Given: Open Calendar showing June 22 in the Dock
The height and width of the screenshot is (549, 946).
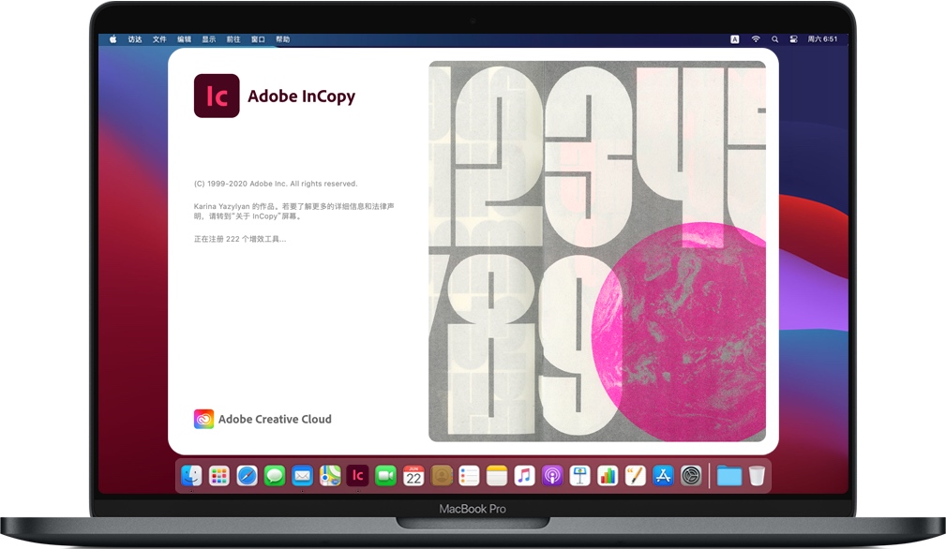Looking at the screenshot, I should tap(413, 475).
